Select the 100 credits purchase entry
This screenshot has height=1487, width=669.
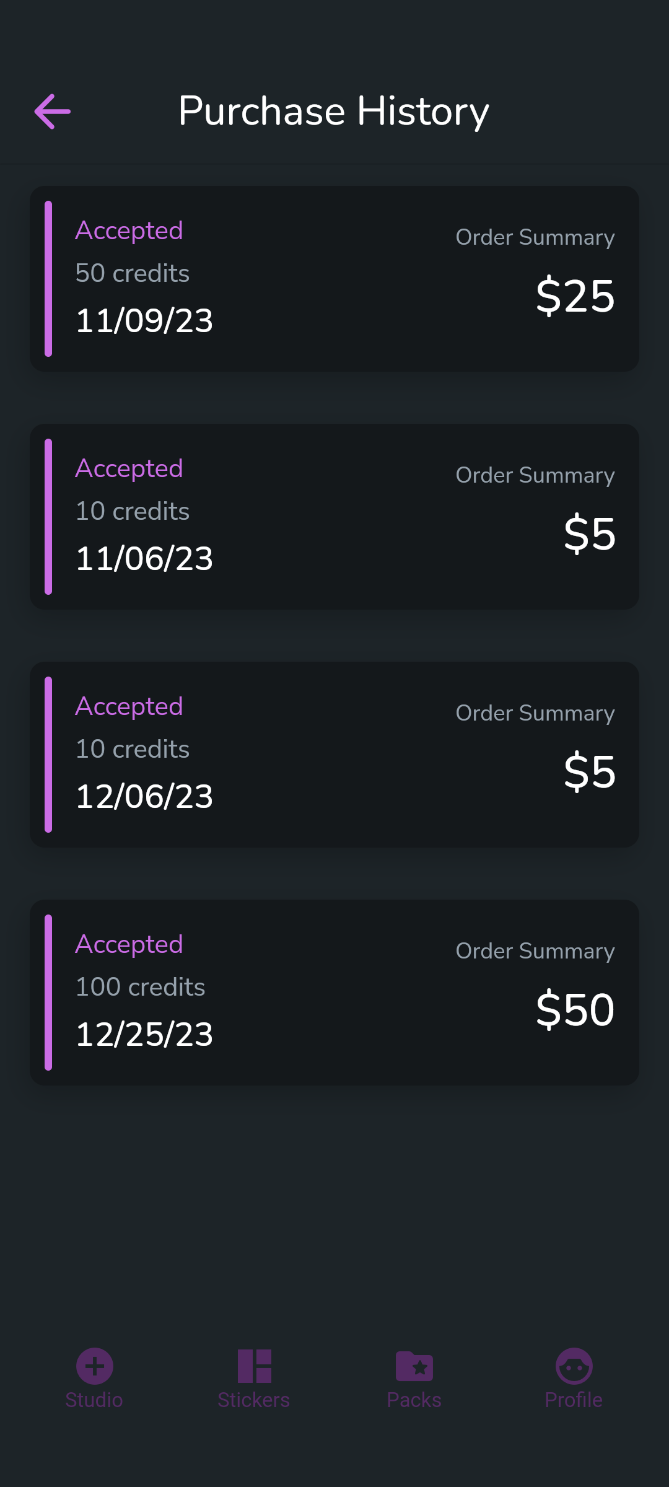pos(140,987)
